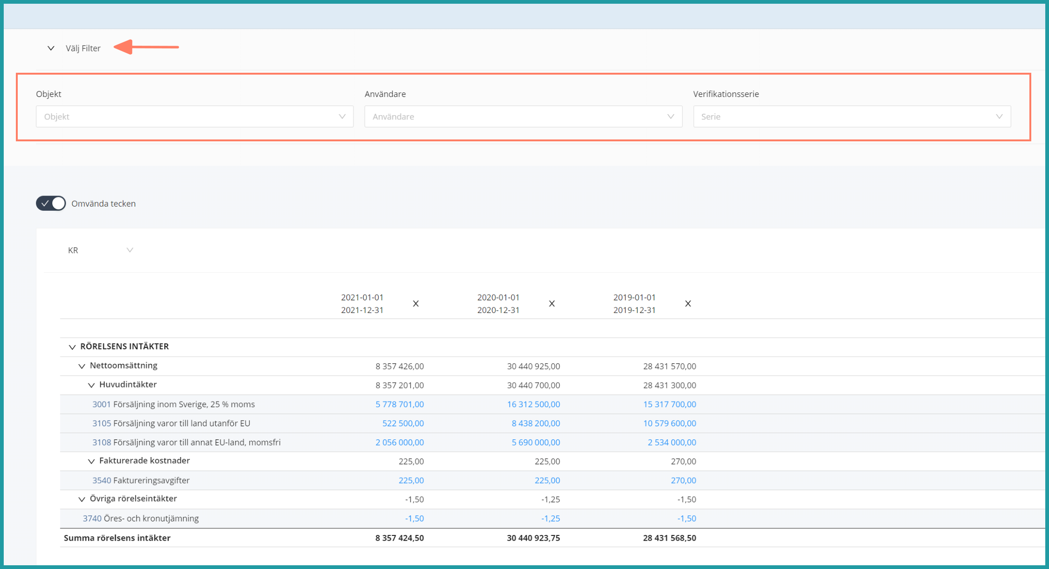Remove the 2020 period column
Screen dimensions: 1049x569
(x=552, y=304)
